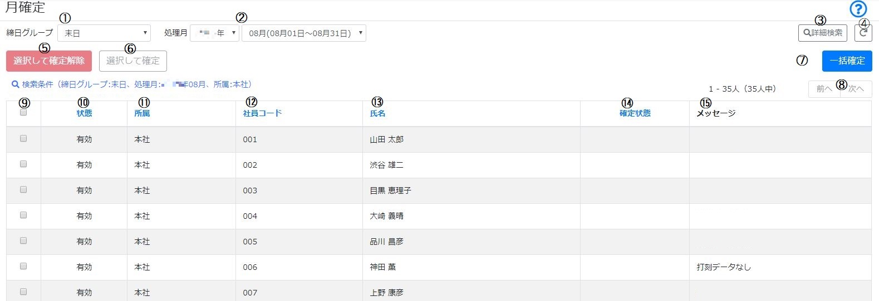Click employee code 004
879x301 pixels.
[x=250, y=216]
